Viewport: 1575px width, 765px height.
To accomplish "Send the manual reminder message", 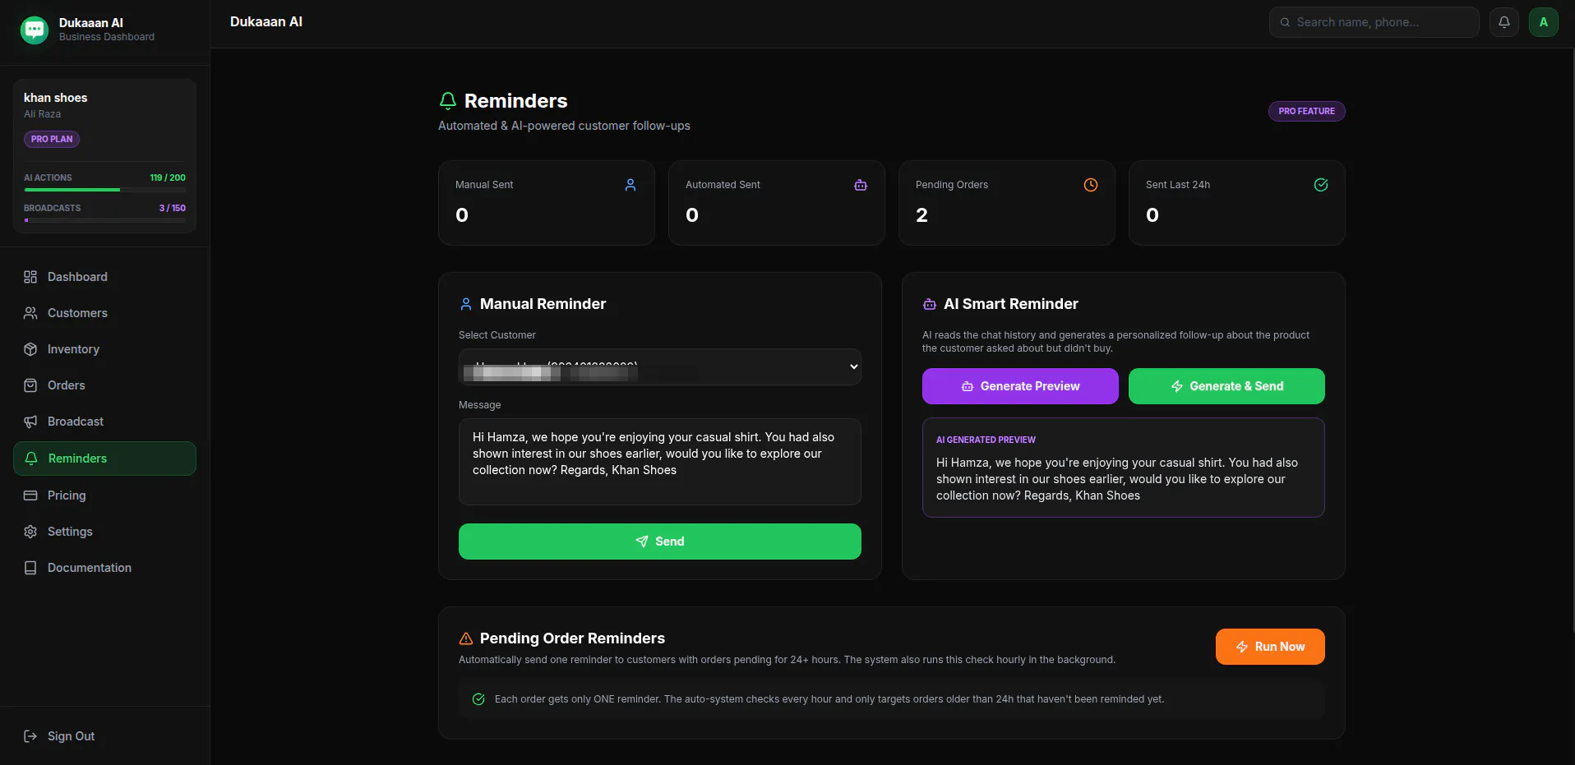I will (x=660, y=541).
